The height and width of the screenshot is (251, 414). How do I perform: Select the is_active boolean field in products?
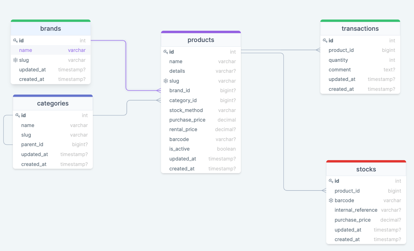tap(201, 149)
